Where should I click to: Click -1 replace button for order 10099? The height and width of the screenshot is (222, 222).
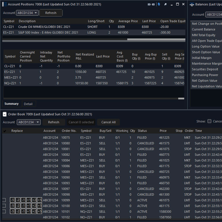click(x=23, y=200)
